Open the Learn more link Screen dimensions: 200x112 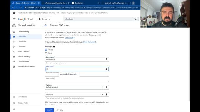[x=70, y=37]
